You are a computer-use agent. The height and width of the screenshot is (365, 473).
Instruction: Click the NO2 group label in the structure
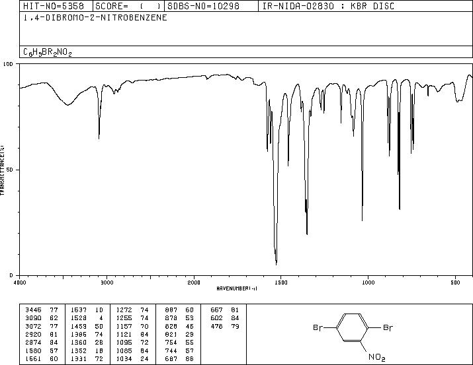(x=376, y=357)
